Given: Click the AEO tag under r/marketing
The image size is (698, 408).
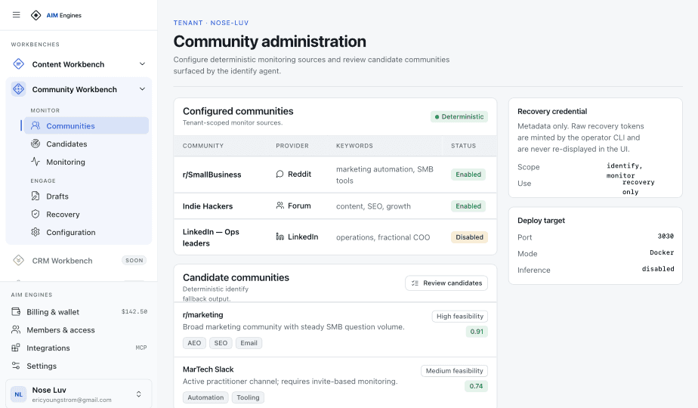Looking at the screenshot, I should pyautogui.click(x=194, y=343).
